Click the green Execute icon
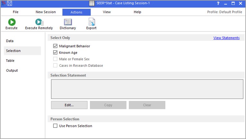 click(x=12, y=22)
